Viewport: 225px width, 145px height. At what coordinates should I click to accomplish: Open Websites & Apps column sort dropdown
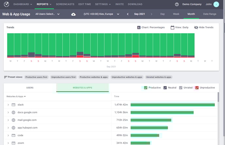point(16,96)
